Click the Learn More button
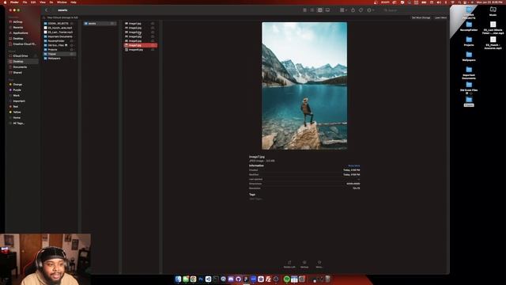This screenshot has width=506, height=285. click(x=440, y=17)
